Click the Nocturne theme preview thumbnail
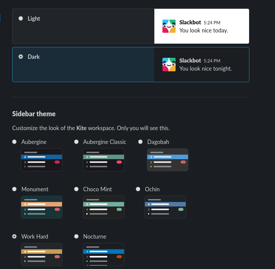 103,254
